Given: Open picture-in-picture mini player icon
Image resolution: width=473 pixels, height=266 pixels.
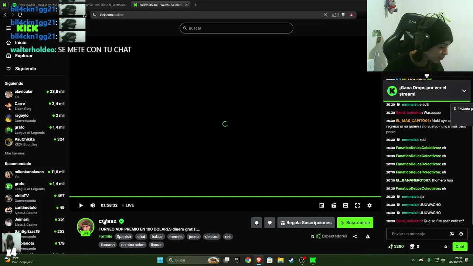Looking at the screenshot, I should (x=321, y=205).
